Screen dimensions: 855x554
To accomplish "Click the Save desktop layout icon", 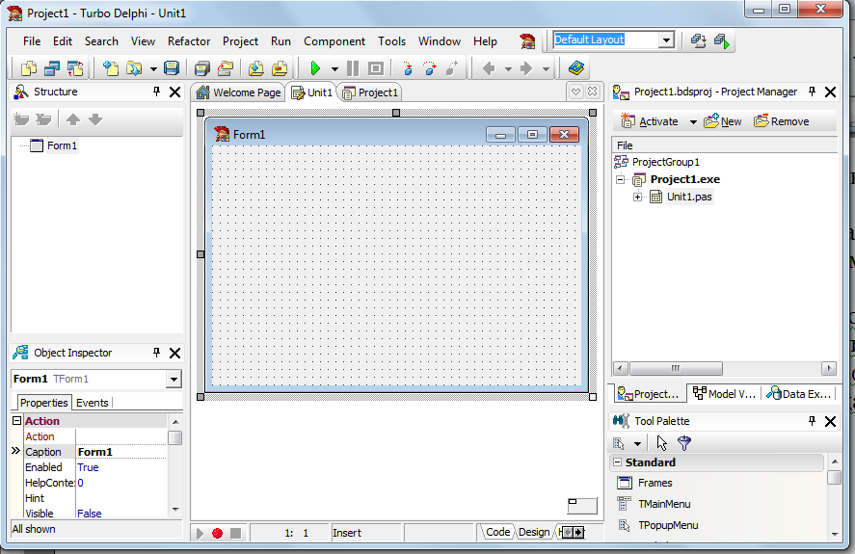I will coord(699,40).
